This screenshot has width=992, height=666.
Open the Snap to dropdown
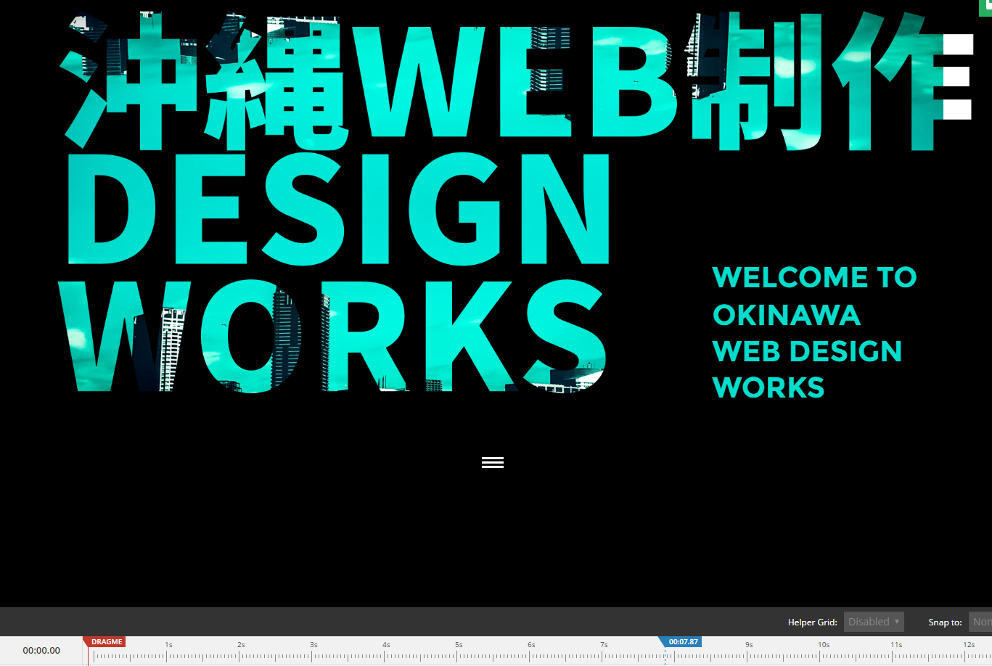coord(980,622)
